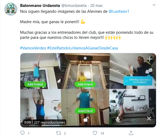This screenshot has height=138, width=160.
Task: Click the plus icon in the video corner
Action: point(150,59)
